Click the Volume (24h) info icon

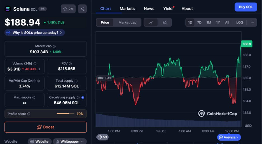point(35,64)
